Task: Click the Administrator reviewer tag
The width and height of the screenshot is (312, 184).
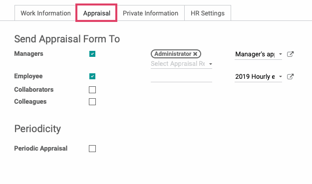Action: click(x=173, y=54)
